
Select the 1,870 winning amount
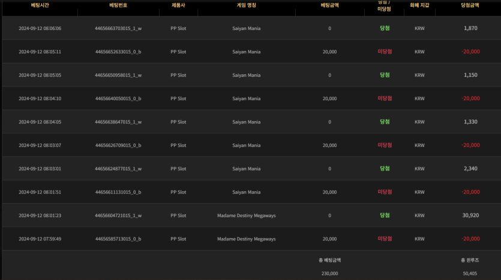(x=470, y=28)
